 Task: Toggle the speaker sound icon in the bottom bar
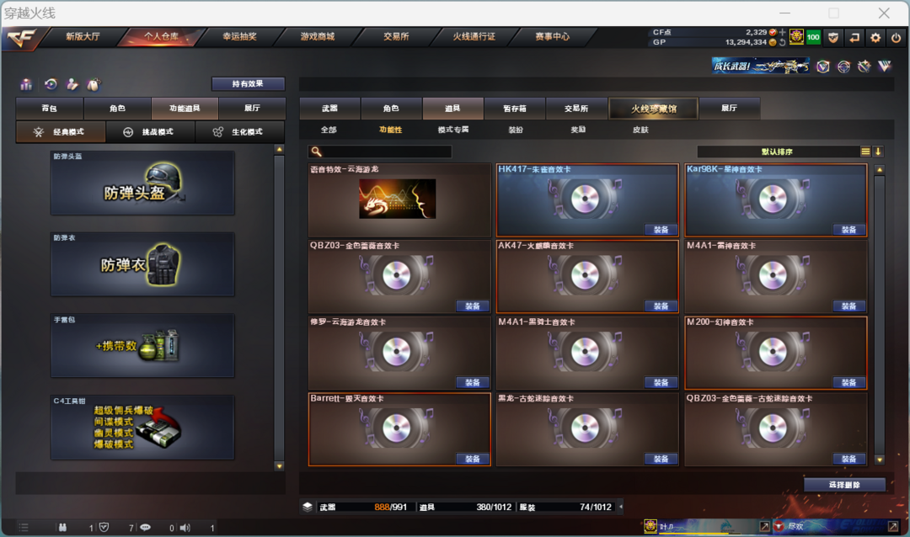(x=185, y=528)
